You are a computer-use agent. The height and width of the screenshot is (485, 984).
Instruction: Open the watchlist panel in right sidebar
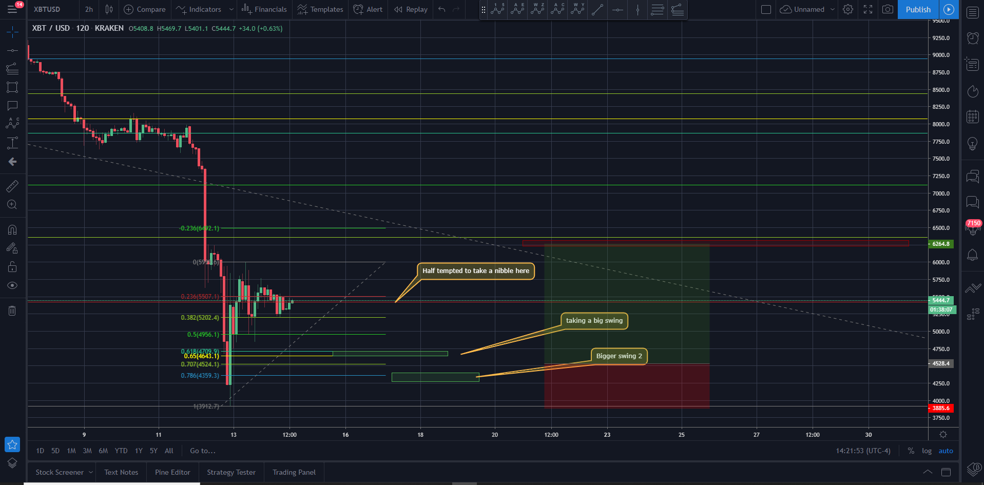[x=973, y=12]
